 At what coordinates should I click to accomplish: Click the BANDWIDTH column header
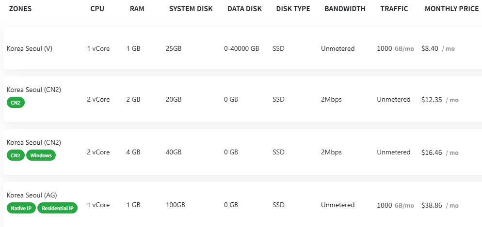345,9
